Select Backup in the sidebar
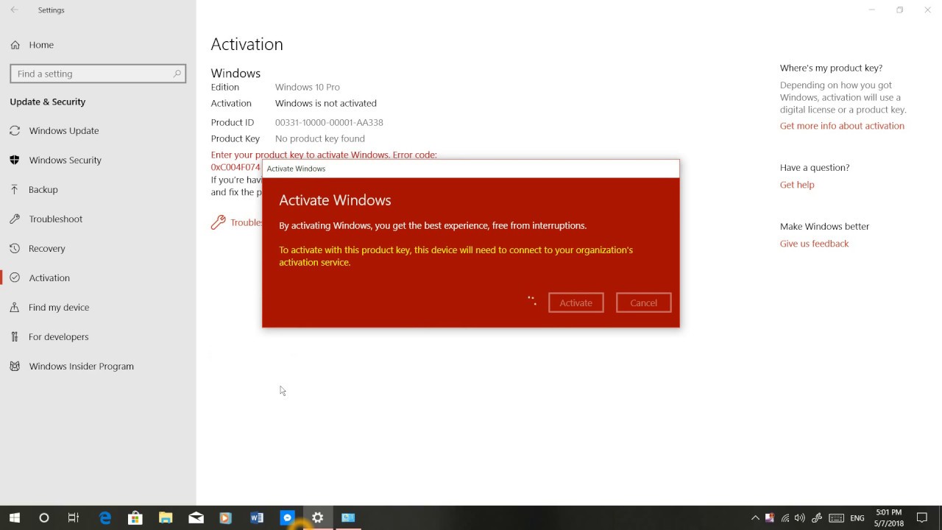Image resolution: width=942 pixels, height=530 pixels. (x=43, y=190)
